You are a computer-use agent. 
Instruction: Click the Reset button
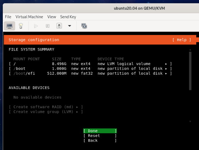click(100, 136)
